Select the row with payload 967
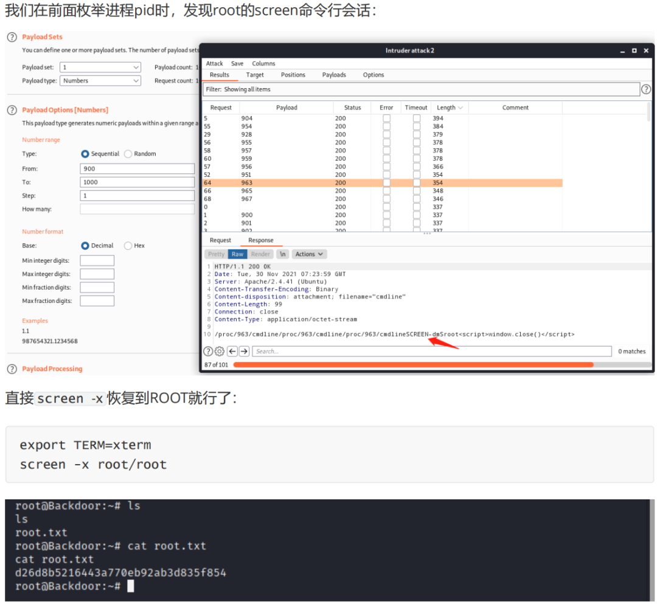This screenshot has width=657, height=607. tap(383, 199)
